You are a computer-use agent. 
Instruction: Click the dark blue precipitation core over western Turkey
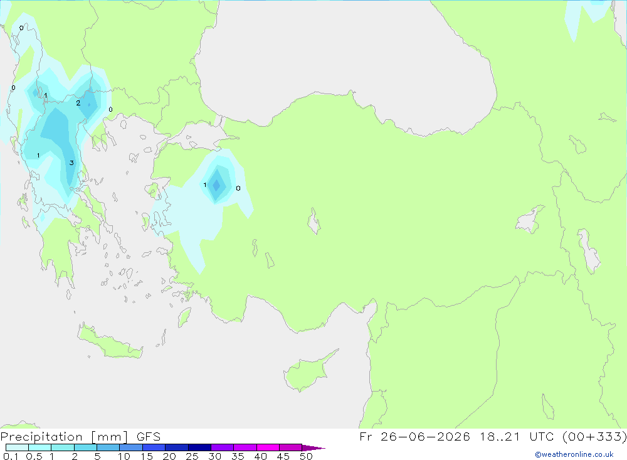click(216, 185)
